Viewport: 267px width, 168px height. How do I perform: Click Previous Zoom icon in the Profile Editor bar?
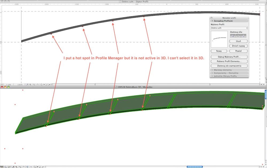coord(45,85)
